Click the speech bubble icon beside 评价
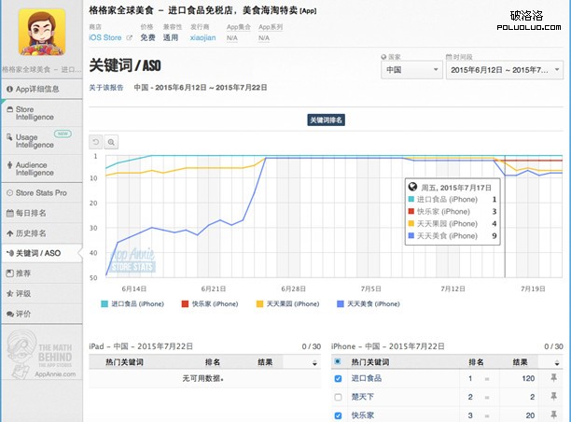Image resolution: width=571 pixels, height=422 pixels. pyautogui.click(x=10, y=314)
